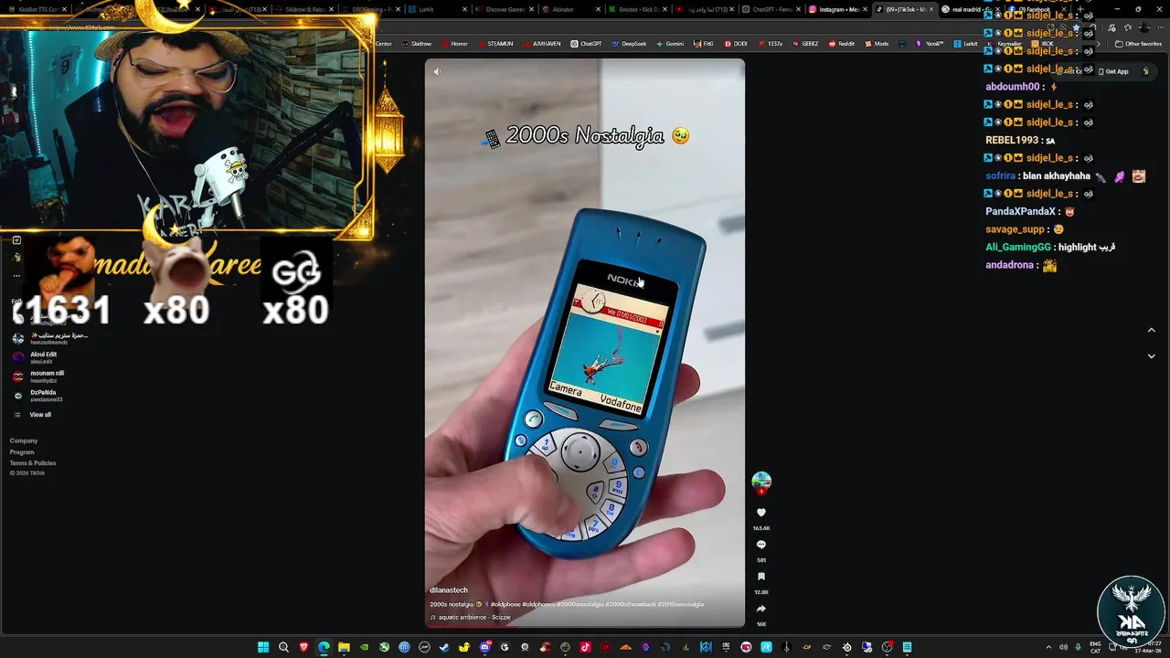
Task: Open Steam from the taskbar
Action: click(x=444, y=647)
